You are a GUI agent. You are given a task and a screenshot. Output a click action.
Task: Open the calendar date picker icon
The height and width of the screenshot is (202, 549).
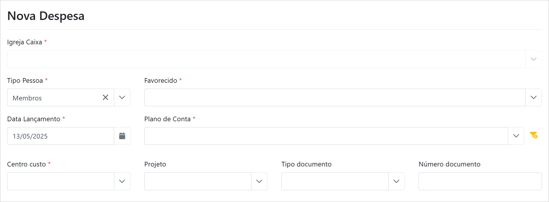tap(122, 136)
